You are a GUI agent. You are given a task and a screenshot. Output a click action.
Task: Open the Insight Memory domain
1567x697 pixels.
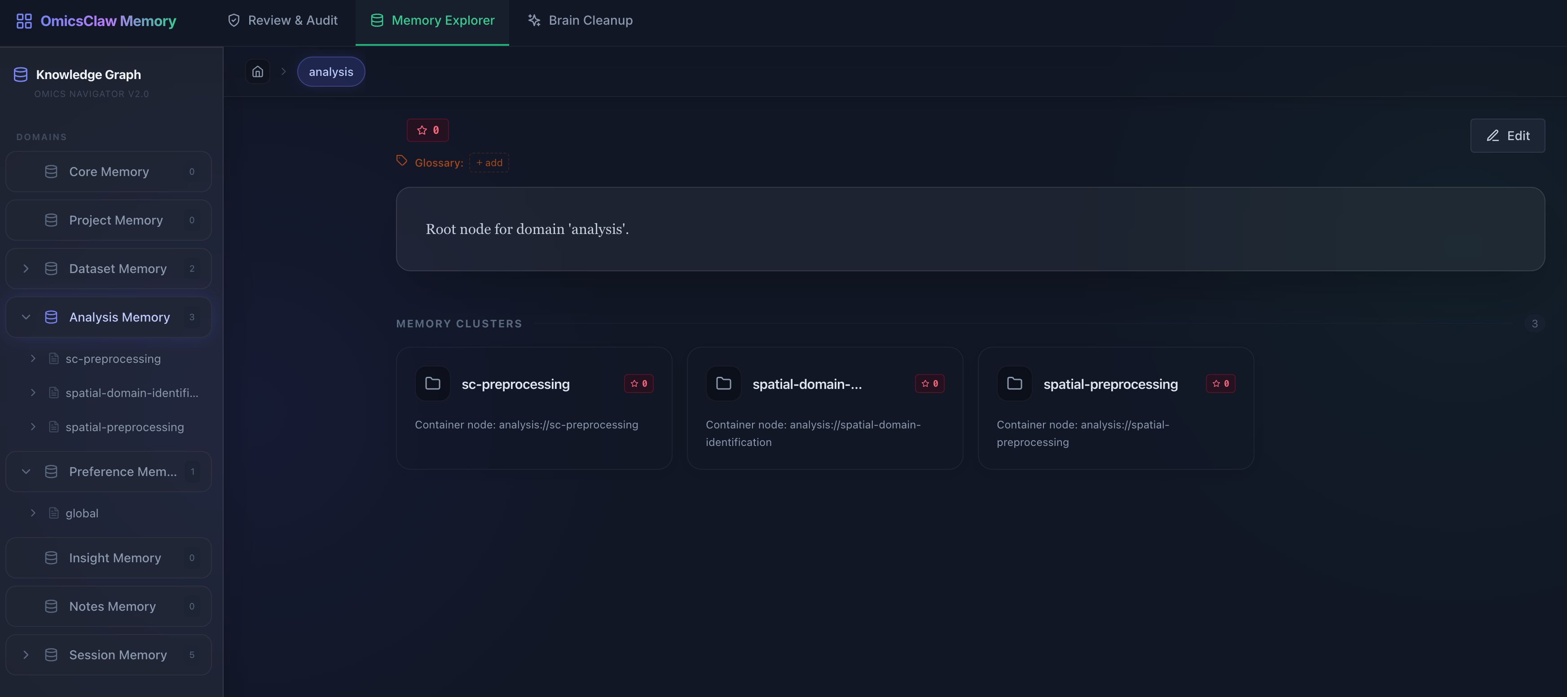pos(109,558)
